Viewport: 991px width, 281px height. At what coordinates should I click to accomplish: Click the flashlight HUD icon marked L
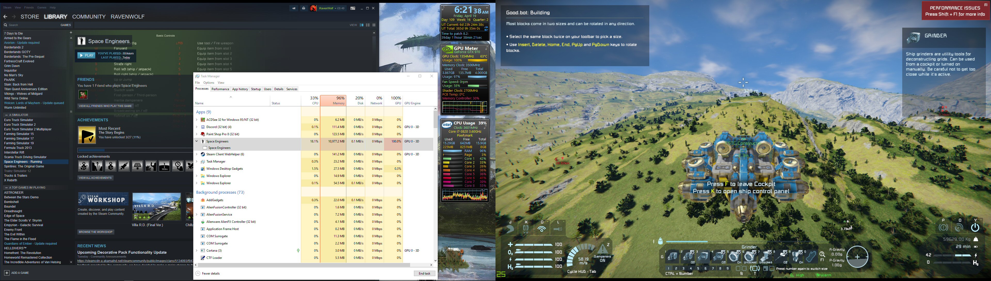(x=558, y=229)
